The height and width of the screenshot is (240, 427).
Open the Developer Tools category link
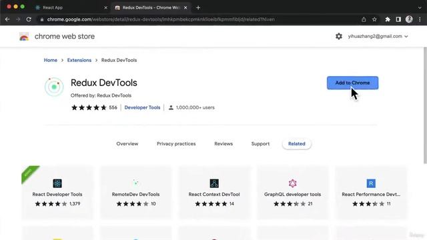pyautogui.click(x=142, y=107)
